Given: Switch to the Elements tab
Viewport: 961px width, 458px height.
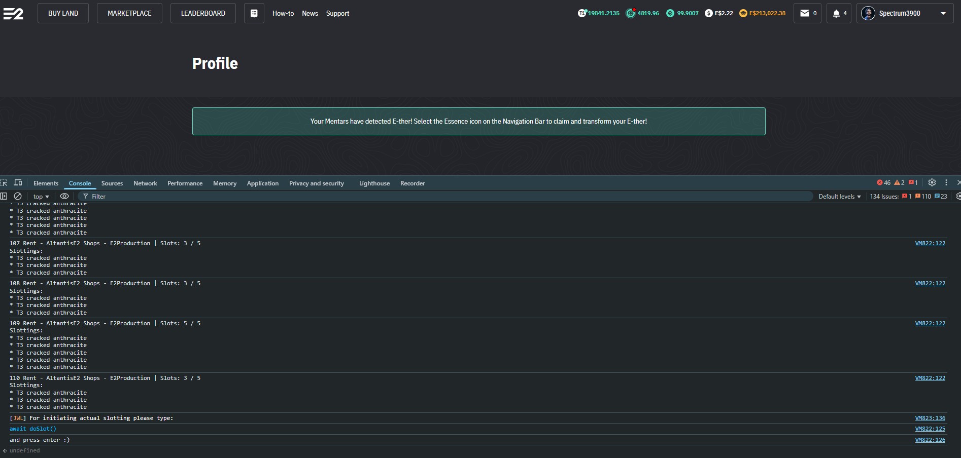Looking at the screenshot, I should (46, 183).
